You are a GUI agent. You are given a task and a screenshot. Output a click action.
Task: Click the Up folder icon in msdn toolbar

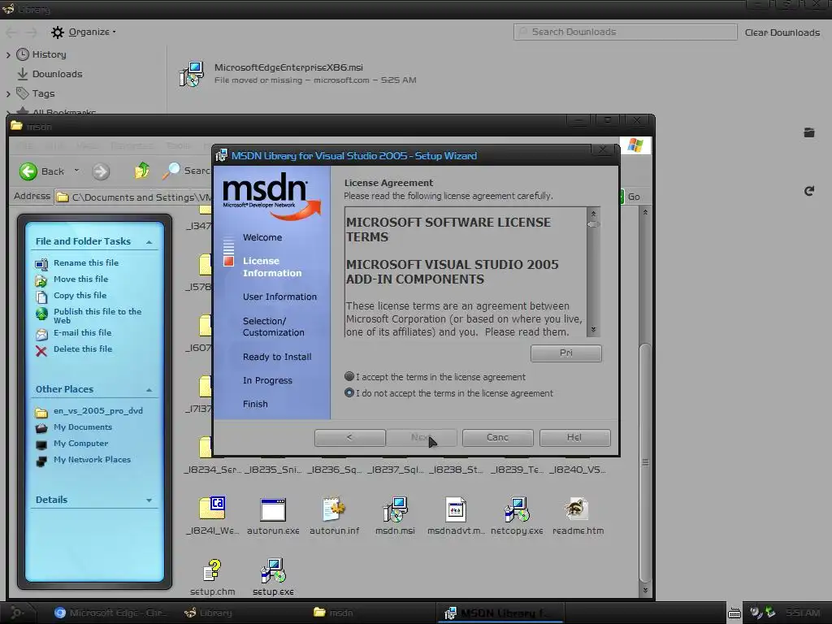tap(141, 171)
